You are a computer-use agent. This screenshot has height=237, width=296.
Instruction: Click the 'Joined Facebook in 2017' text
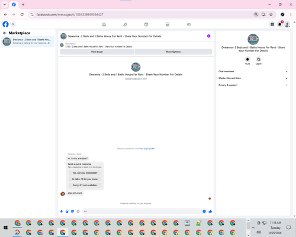click(x=136, y=79)
